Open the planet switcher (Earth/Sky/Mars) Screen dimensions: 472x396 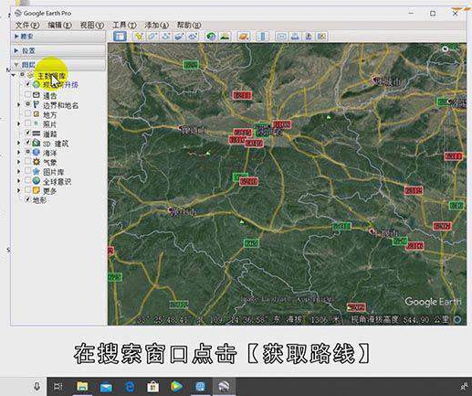pos(244,37)
